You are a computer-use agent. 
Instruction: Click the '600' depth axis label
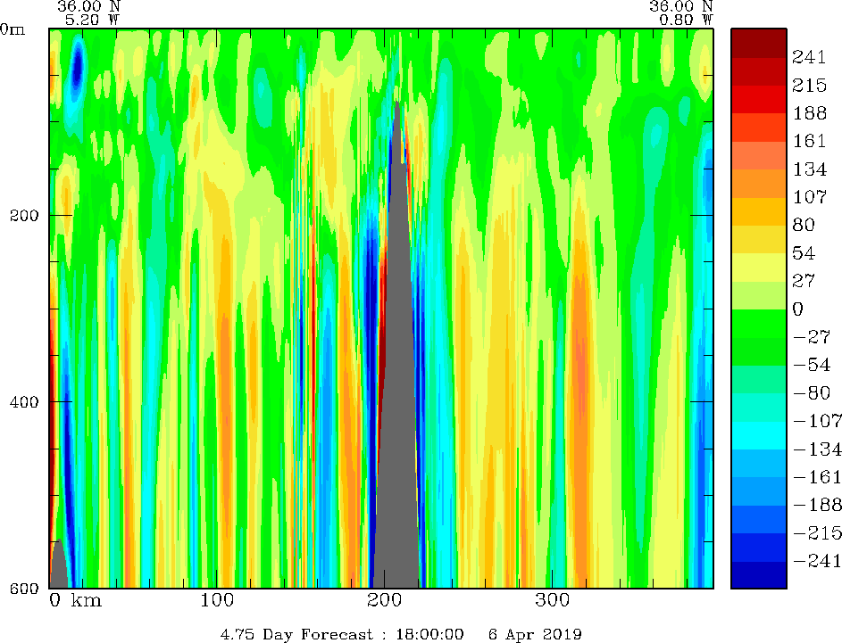pos(24,589)
